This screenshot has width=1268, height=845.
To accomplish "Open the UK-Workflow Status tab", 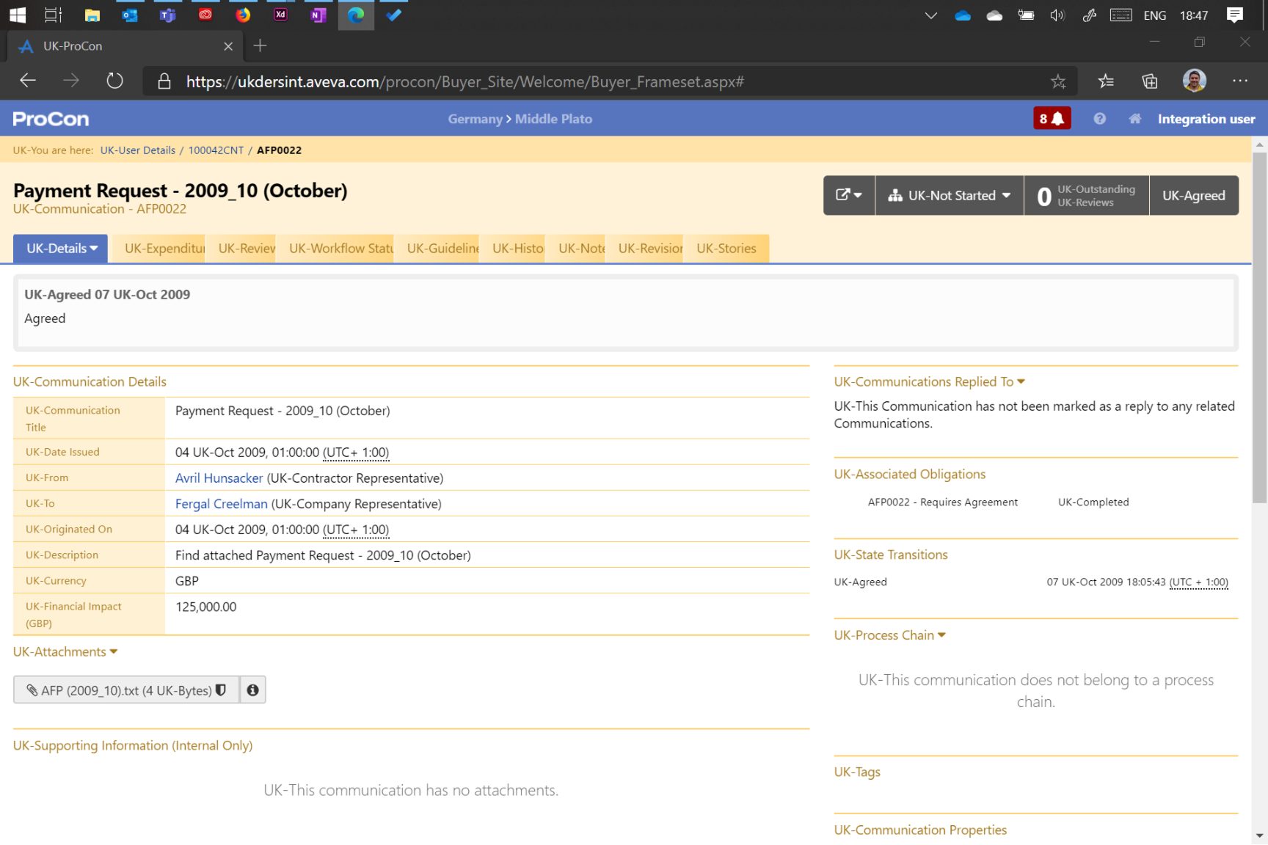I will click(340, 249).
